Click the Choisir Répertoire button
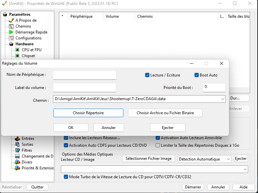The height and width of the screenshot is (193, 258). pos(88,113)
